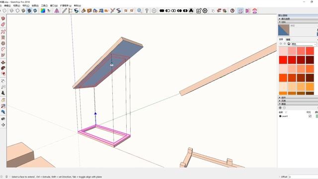Expand the 组件 components panel

(298, 97)
